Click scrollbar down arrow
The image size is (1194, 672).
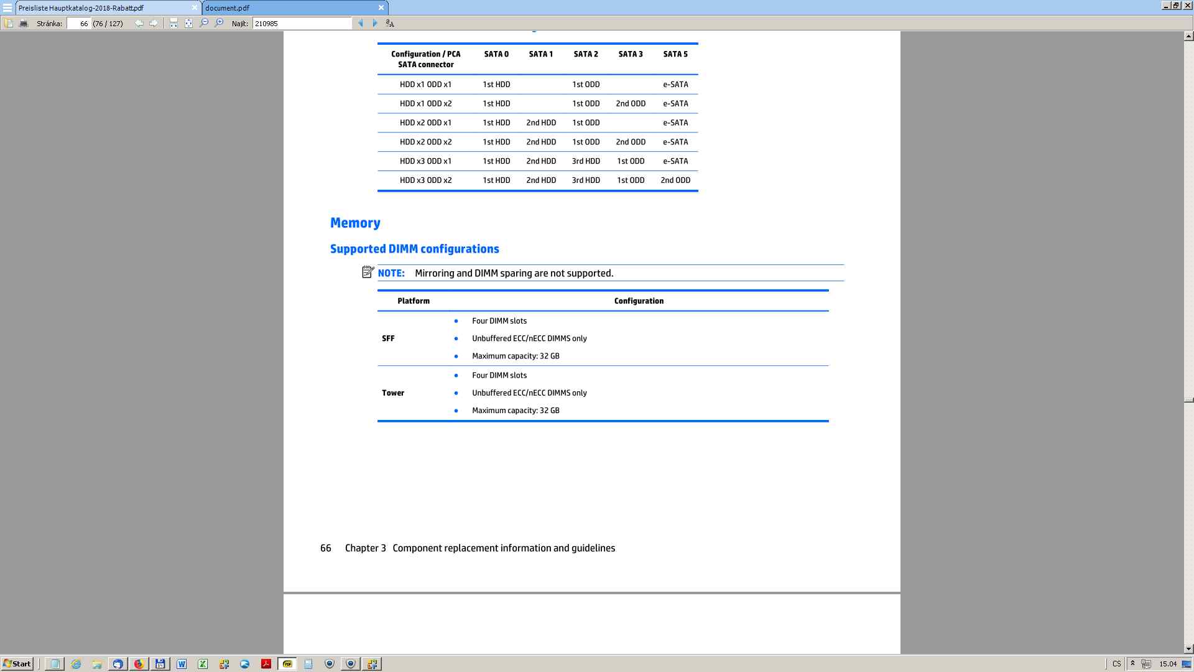click(x=1188, y=649)
